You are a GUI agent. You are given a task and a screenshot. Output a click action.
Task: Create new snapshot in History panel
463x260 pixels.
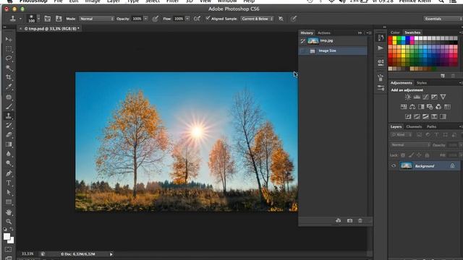pos(349,220)
